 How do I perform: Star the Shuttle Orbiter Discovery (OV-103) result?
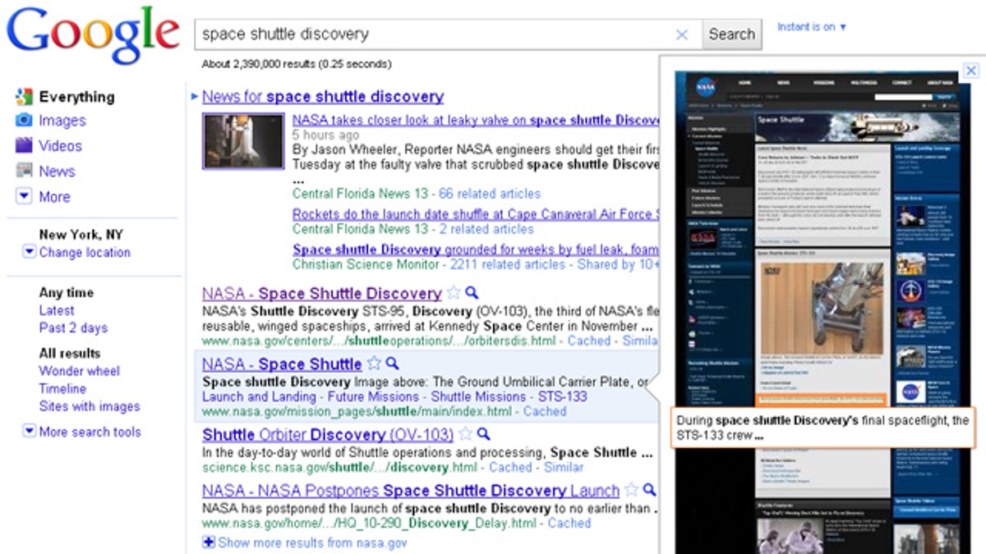coord(466,434)
